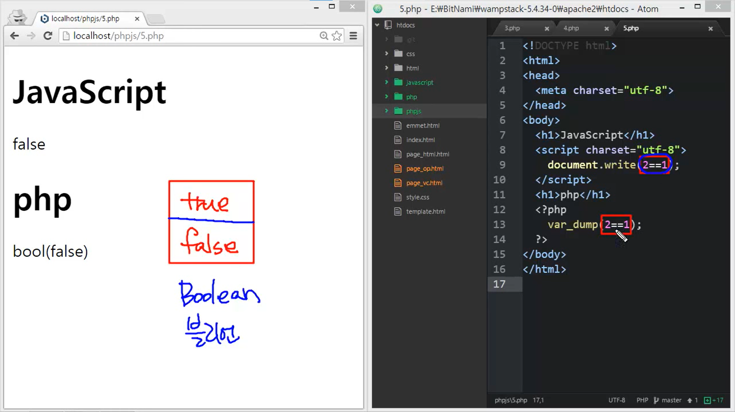Click the +17 git diff indicator
The width and height of the screenshot is (735, 412).
click(714, 400)
